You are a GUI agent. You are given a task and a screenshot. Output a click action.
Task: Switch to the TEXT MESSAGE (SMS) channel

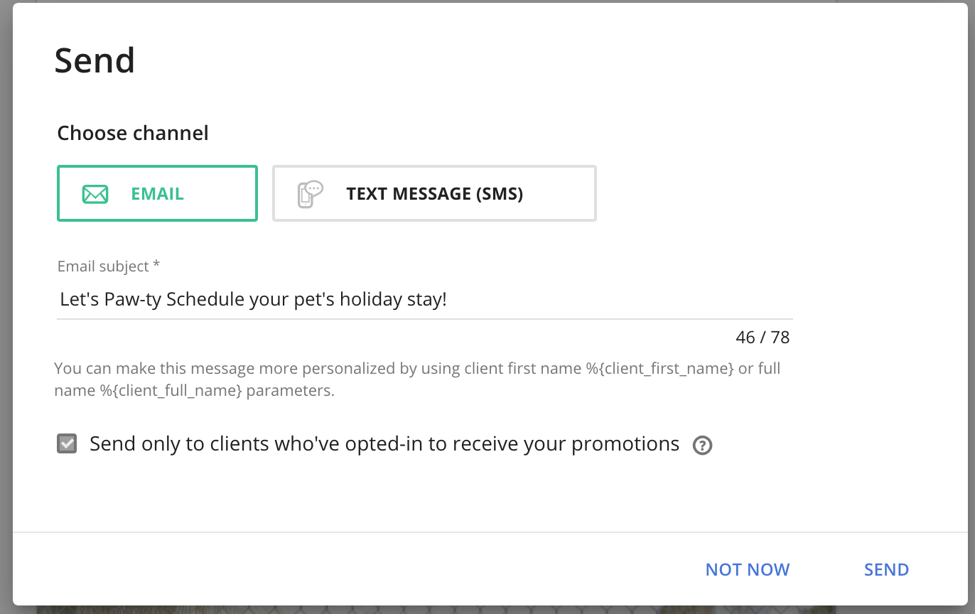click(434, 193)
